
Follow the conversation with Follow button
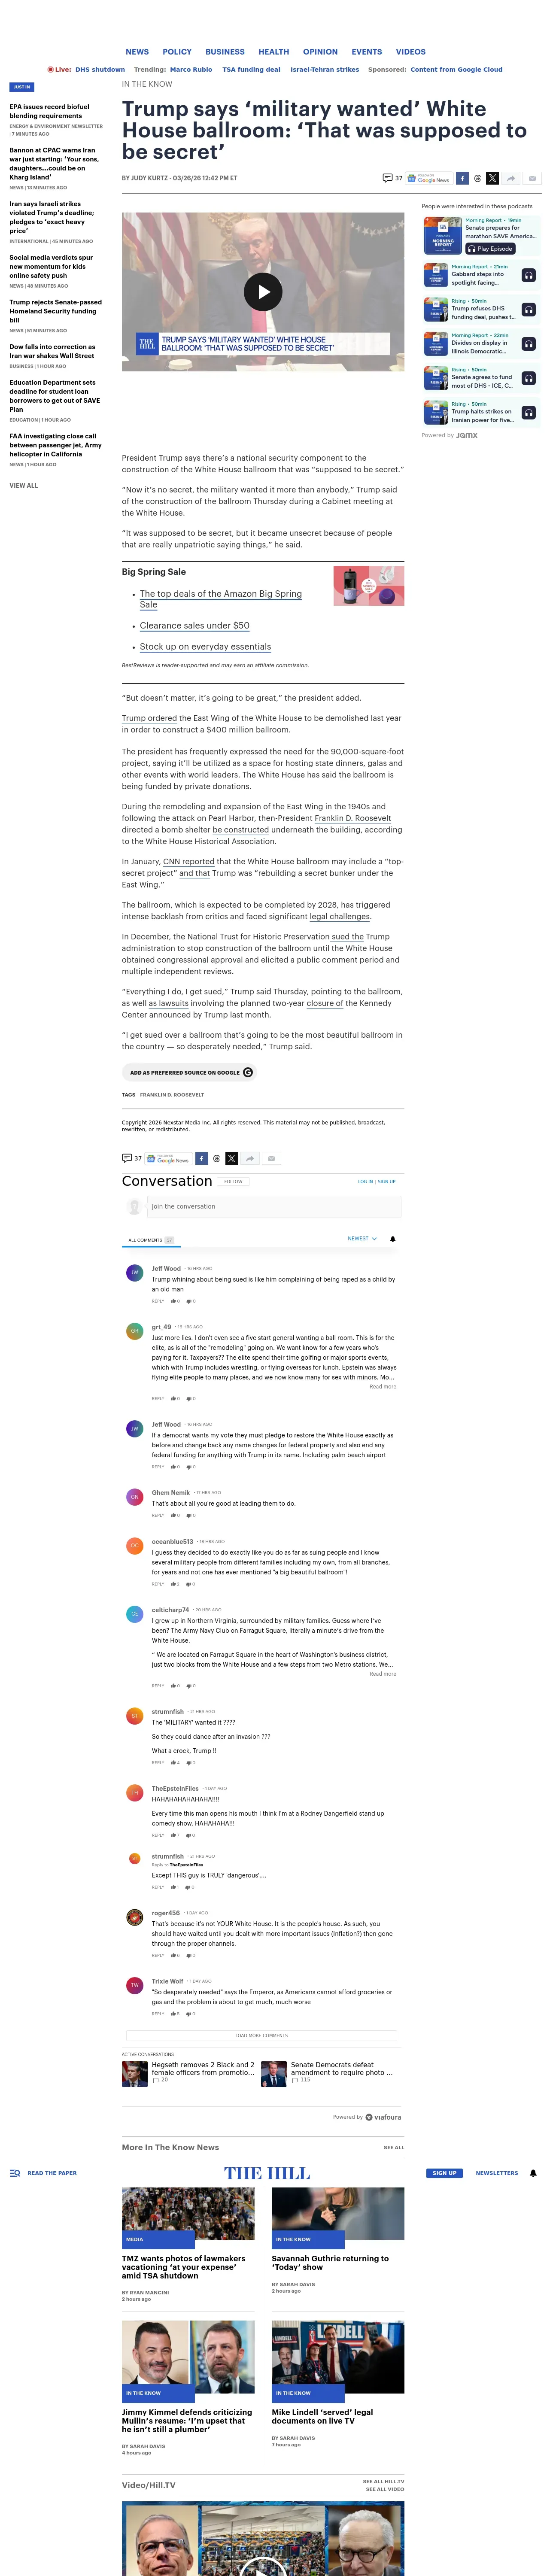point(233,1181)
